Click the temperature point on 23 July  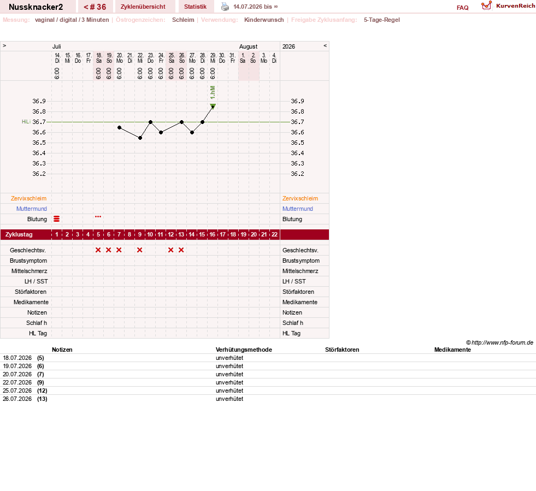point(150,122)
